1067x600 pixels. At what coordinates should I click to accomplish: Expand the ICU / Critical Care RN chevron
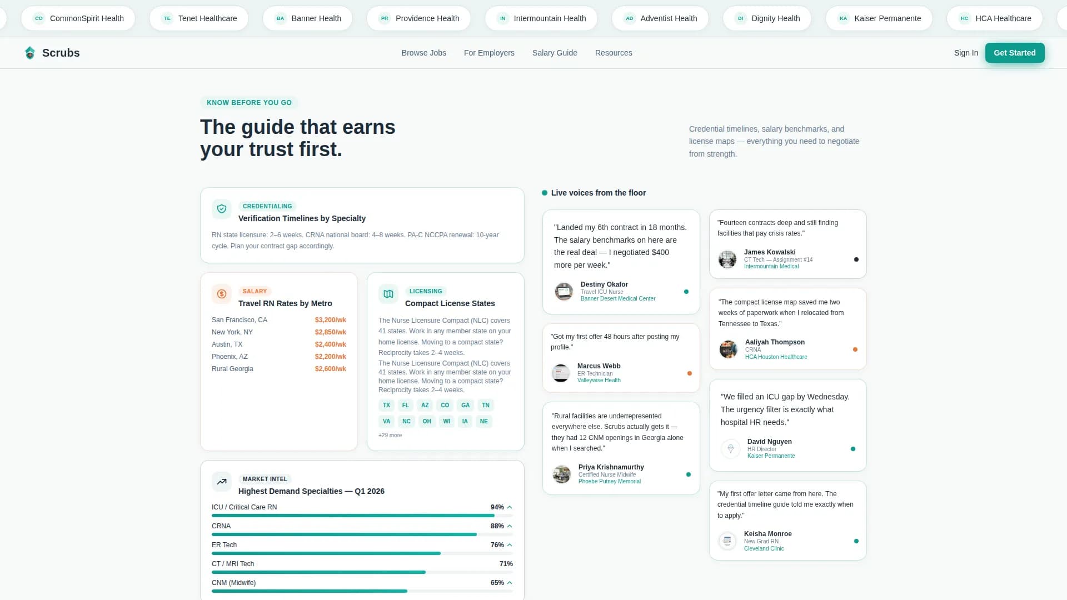click(510, 507)
